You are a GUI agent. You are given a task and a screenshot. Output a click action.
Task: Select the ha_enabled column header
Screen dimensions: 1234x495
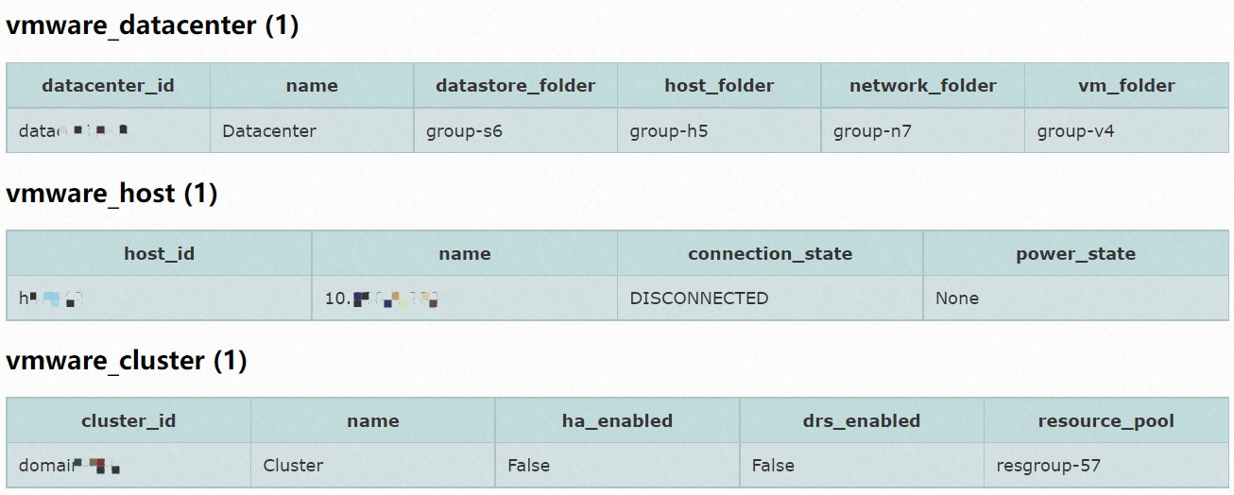[617, 420]
